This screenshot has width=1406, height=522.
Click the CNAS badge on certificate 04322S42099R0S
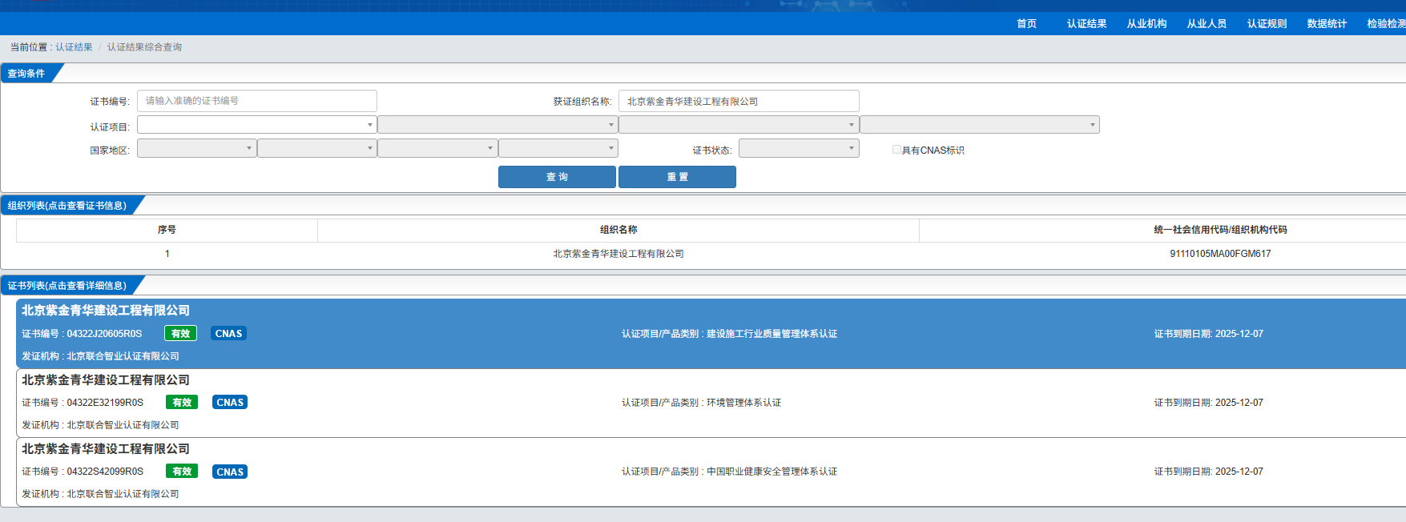tap(230, 472)
